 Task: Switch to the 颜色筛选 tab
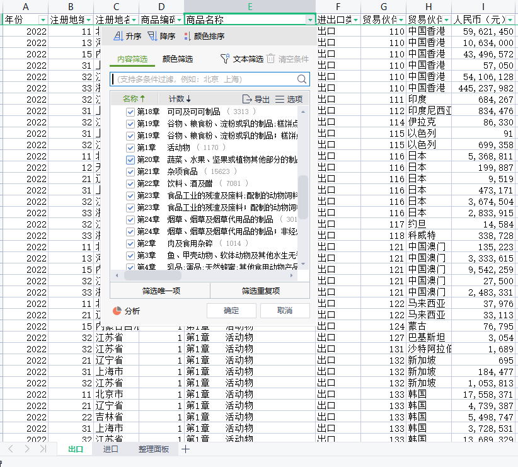(178, 59)
